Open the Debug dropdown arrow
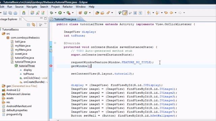The image size is (216, 121). (55, 13)
